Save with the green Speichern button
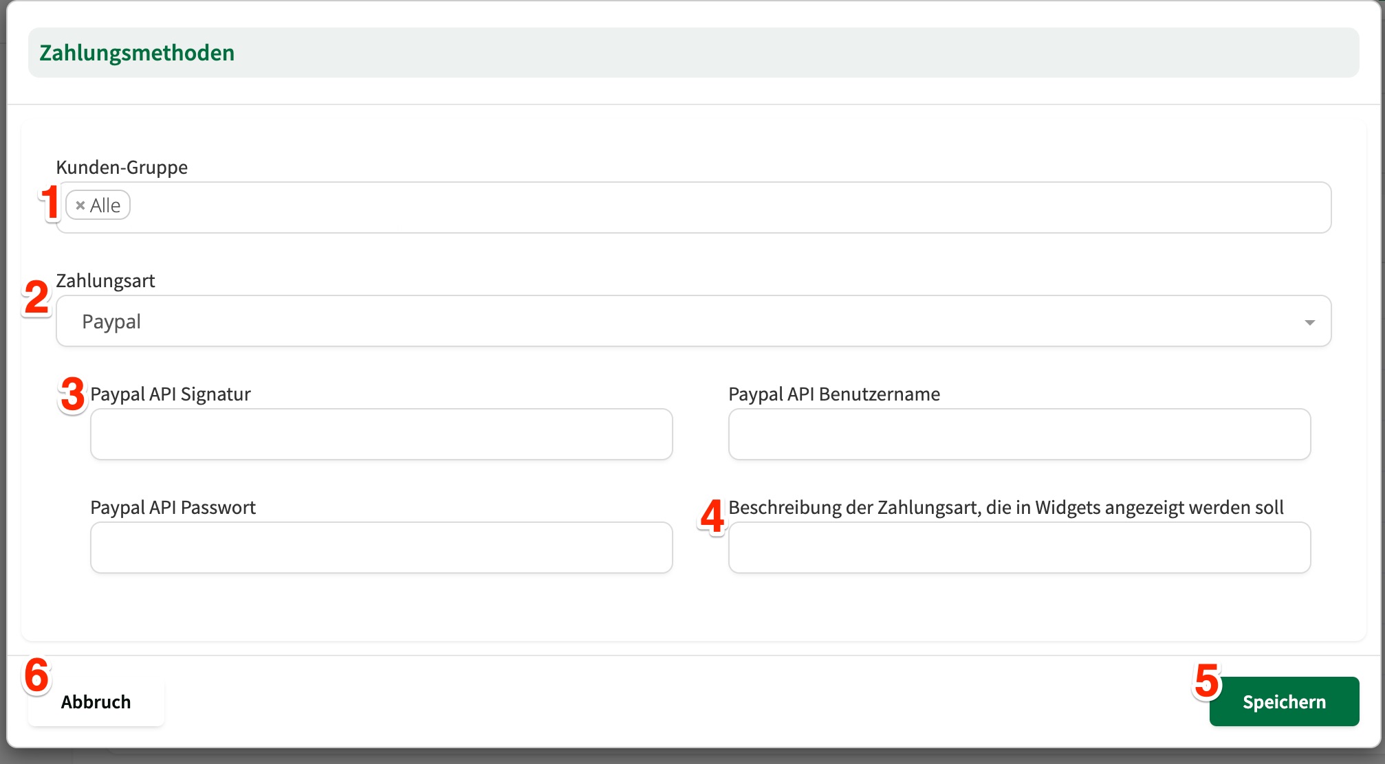The height and width of the screenshot is (764, 1385). coord(1284,701)
